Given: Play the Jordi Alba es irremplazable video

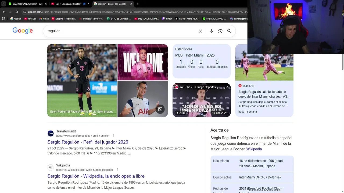Looking at the screenshot, I should coord(202,100).
